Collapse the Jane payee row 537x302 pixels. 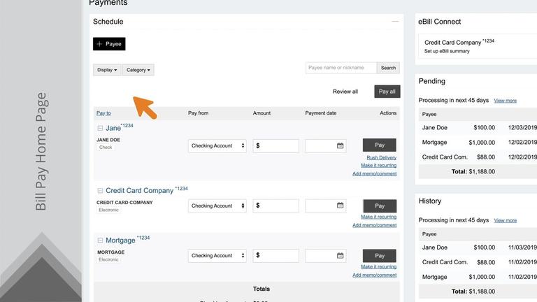tap(100, 129)
